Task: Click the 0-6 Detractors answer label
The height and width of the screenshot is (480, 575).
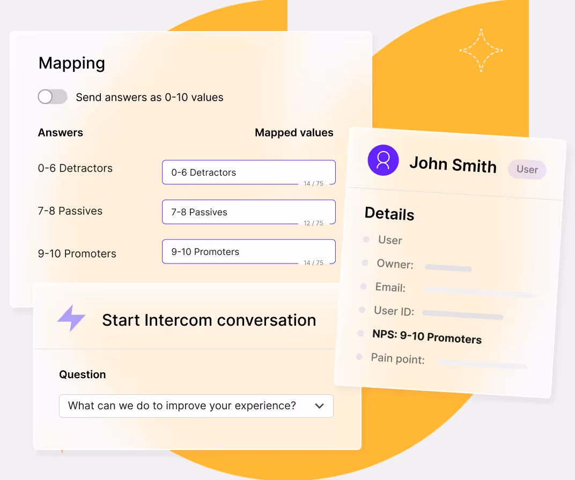Action: tap(75, 168)
